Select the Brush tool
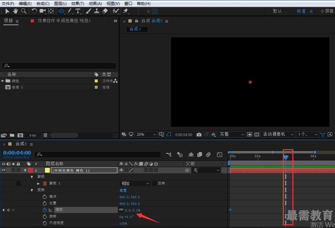Screen dimensions: 335x228 [x=88, y=11]
